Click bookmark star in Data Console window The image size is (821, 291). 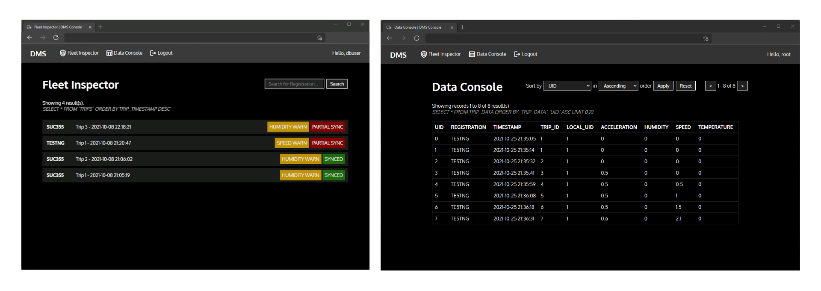click(706, 38)
